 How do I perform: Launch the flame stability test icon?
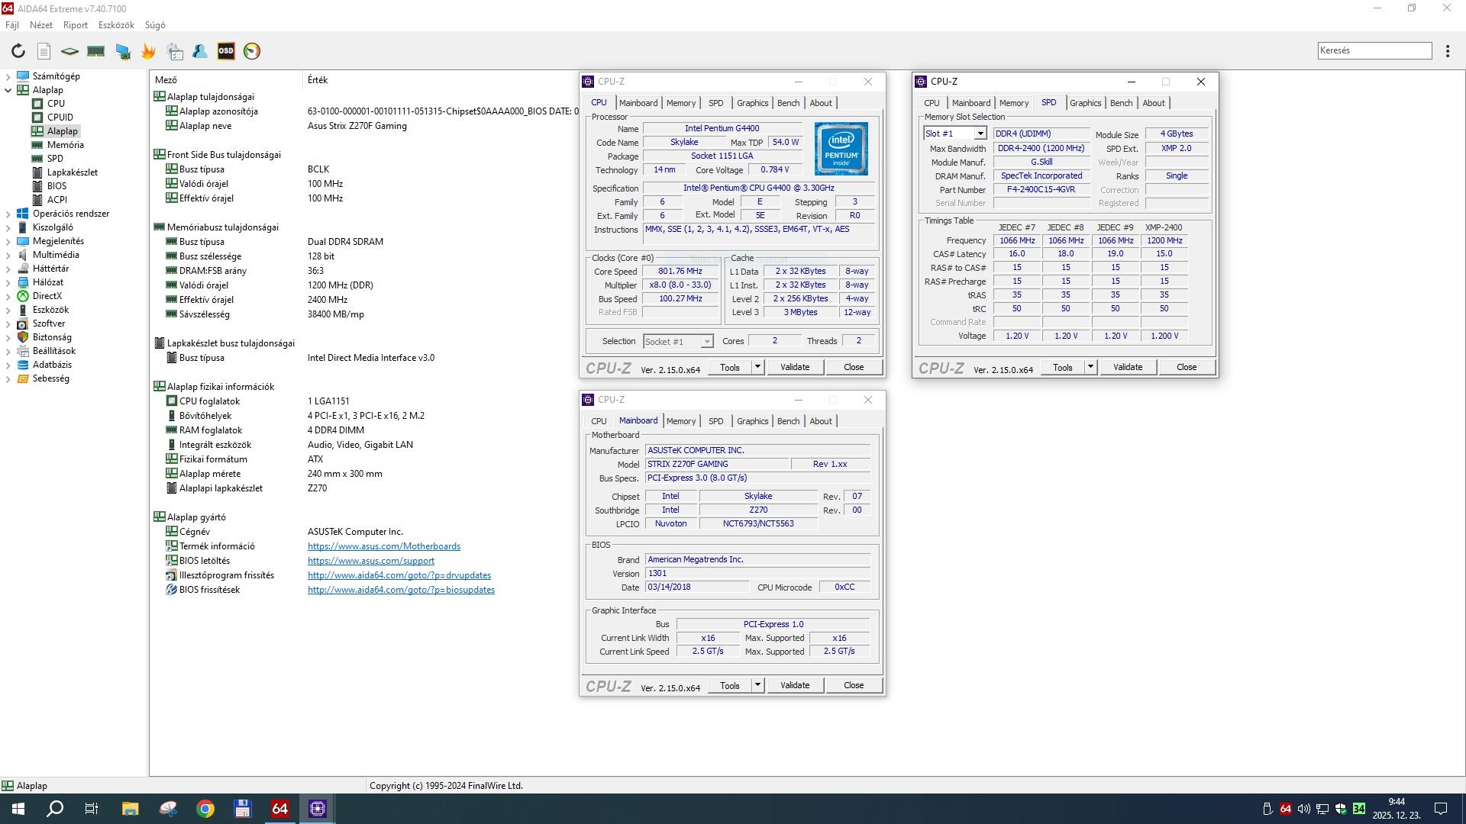click(x=148, y=51)
